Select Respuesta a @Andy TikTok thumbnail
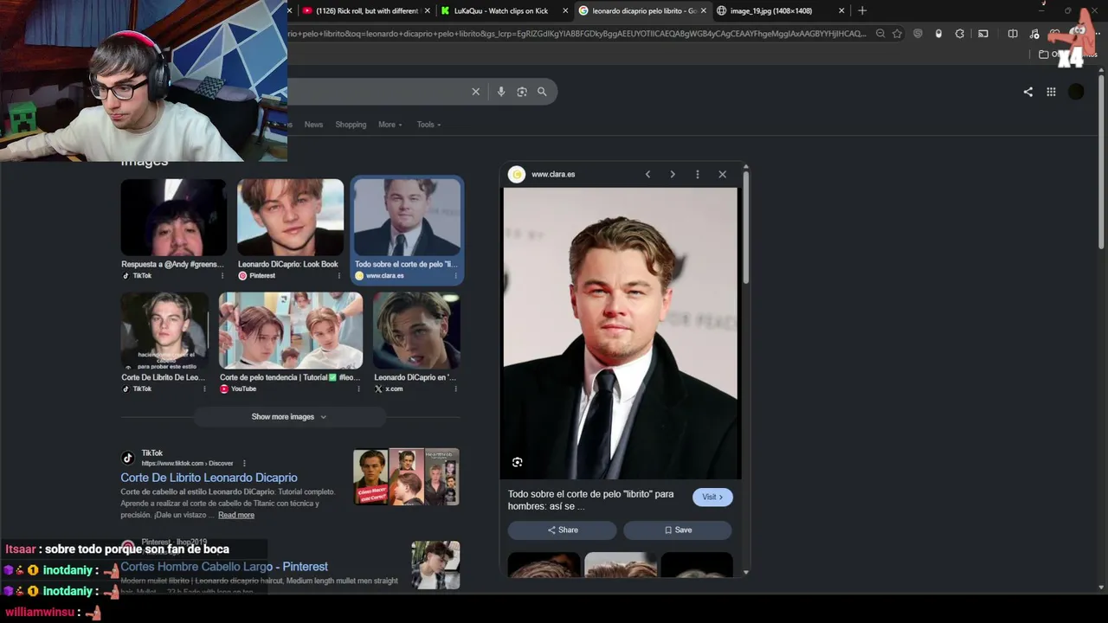 pyautogui.click(x=173, y=218)
